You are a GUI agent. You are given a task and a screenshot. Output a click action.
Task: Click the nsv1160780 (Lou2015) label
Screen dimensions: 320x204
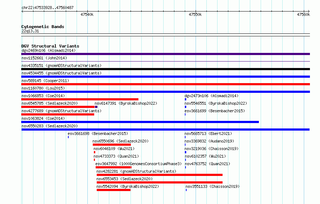(43, 88)
